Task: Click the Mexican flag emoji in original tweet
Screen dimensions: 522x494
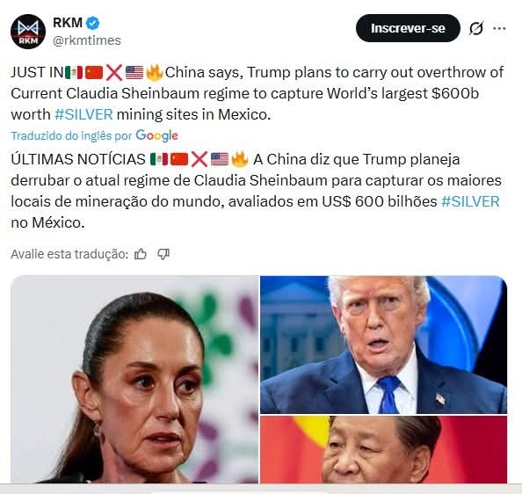Action: [x=74, y=73]
